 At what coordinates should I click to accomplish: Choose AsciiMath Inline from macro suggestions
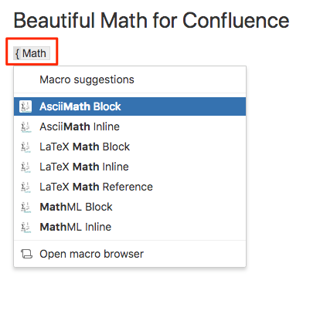(130, 127)
